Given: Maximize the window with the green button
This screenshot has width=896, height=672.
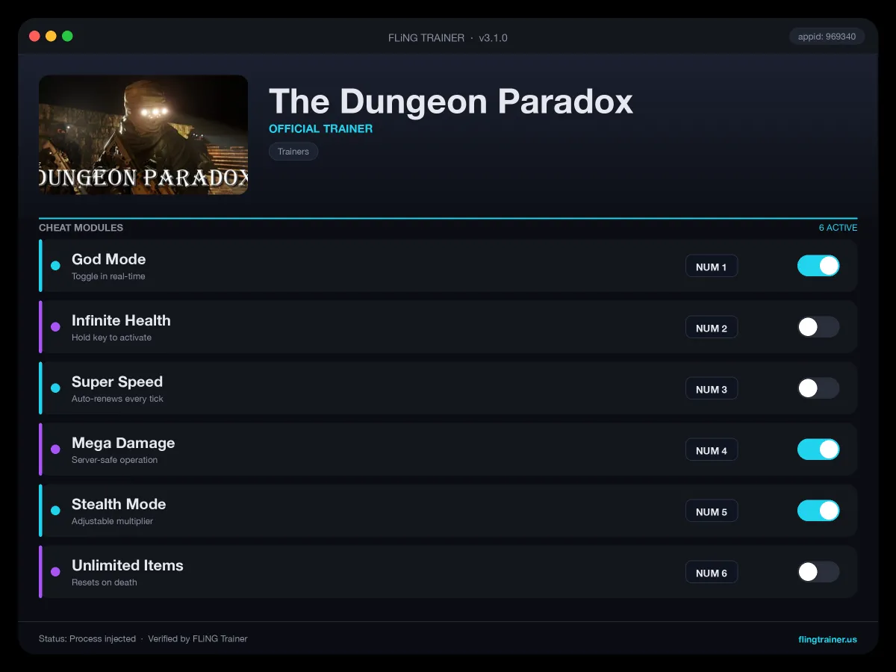Looking at the screenshot, I should [67, 36].
